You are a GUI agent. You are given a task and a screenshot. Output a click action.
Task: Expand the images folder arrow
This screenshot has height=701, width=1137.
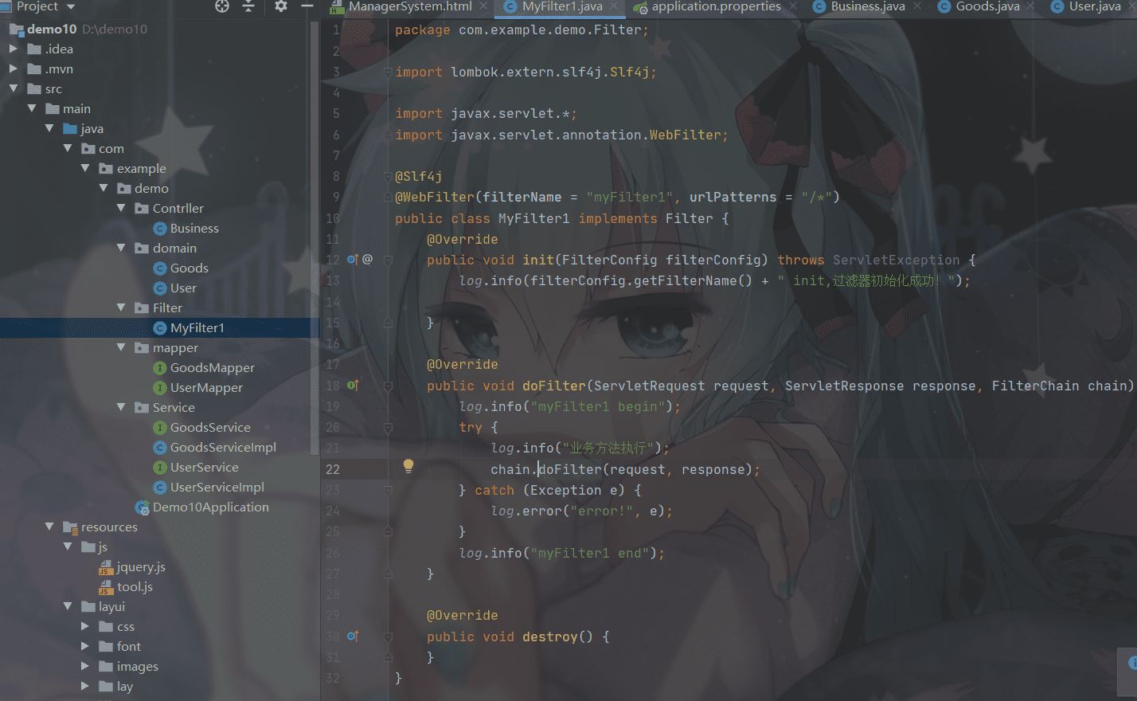(x=85, y=666)
